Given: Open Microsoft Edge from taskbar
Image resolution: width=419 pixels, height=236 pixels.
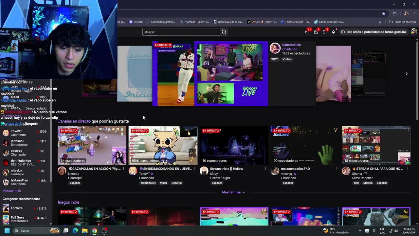Looking at the screenshot, I should click(x=75, y=231).
